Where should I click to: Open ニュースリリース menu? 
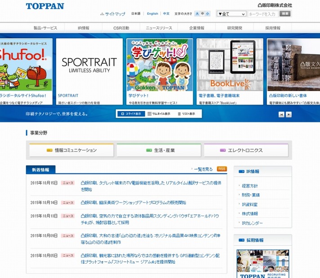159,28
